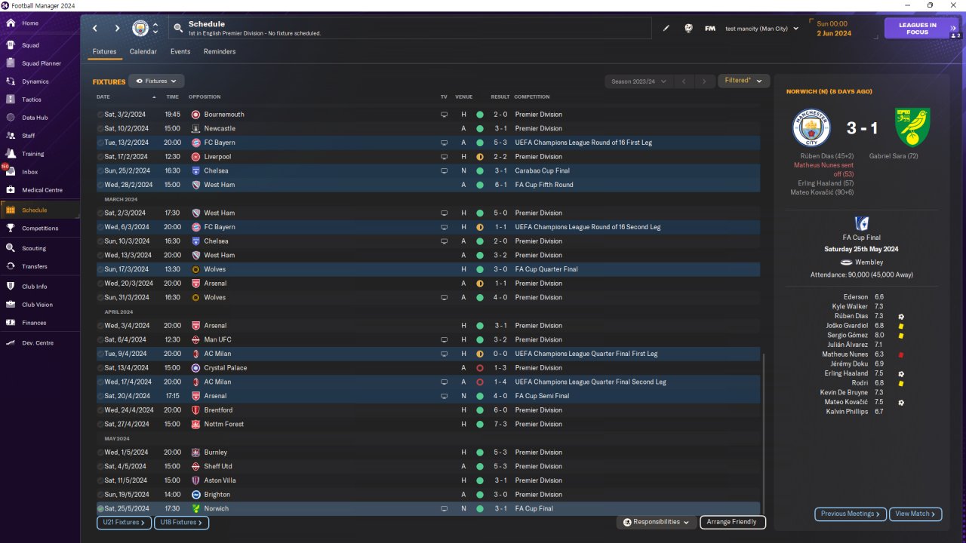
Task: Switch to the Events tab
Action: tap(180, 51)
